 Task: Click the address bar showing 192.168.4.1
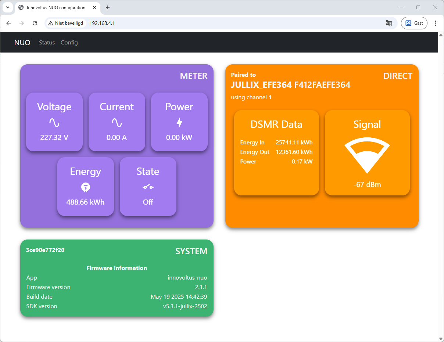(x=221, y=23)
